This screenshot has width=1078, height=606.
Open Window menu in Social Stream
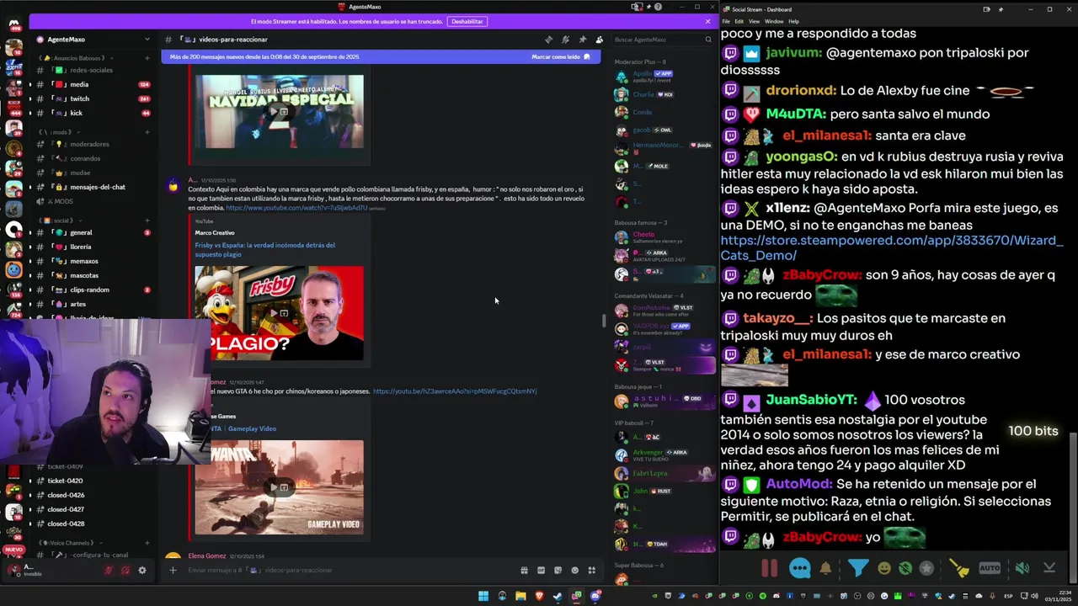pyautogui.click(x=774, y=21)
